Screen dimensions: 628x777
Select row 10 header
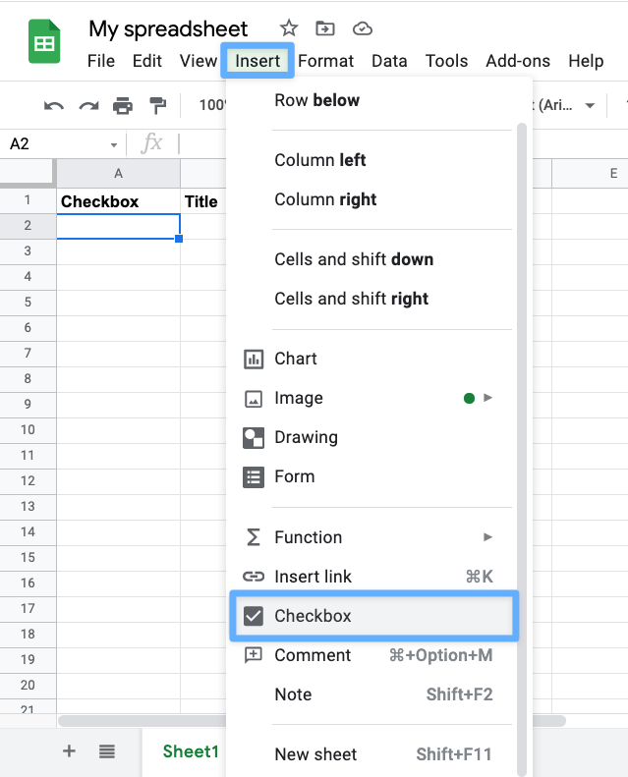click(28, 429)
